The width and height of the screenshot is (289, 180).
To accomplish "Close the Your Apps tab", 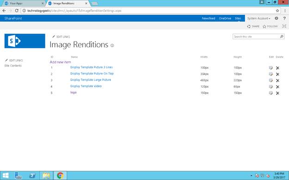I will click(43, 3).
